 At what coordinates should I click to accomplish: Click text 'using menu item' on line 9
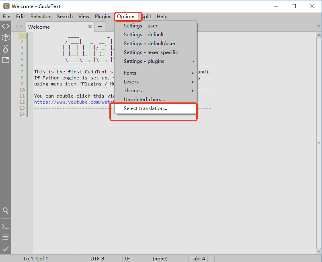55,84
